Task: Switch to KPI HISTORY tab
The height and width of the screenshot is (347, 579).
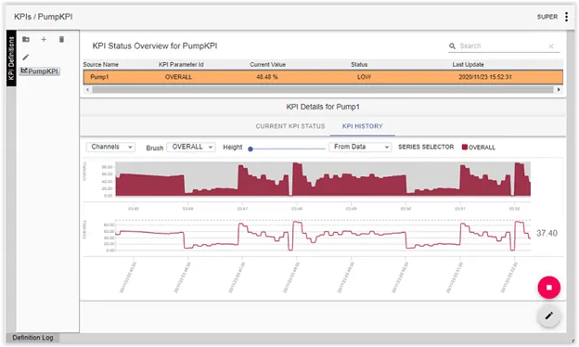Action: tap(362, 126)
